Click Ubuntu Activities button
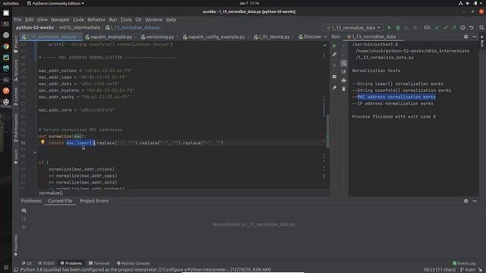This screenshot has width=486, height=273. point(11,3)
